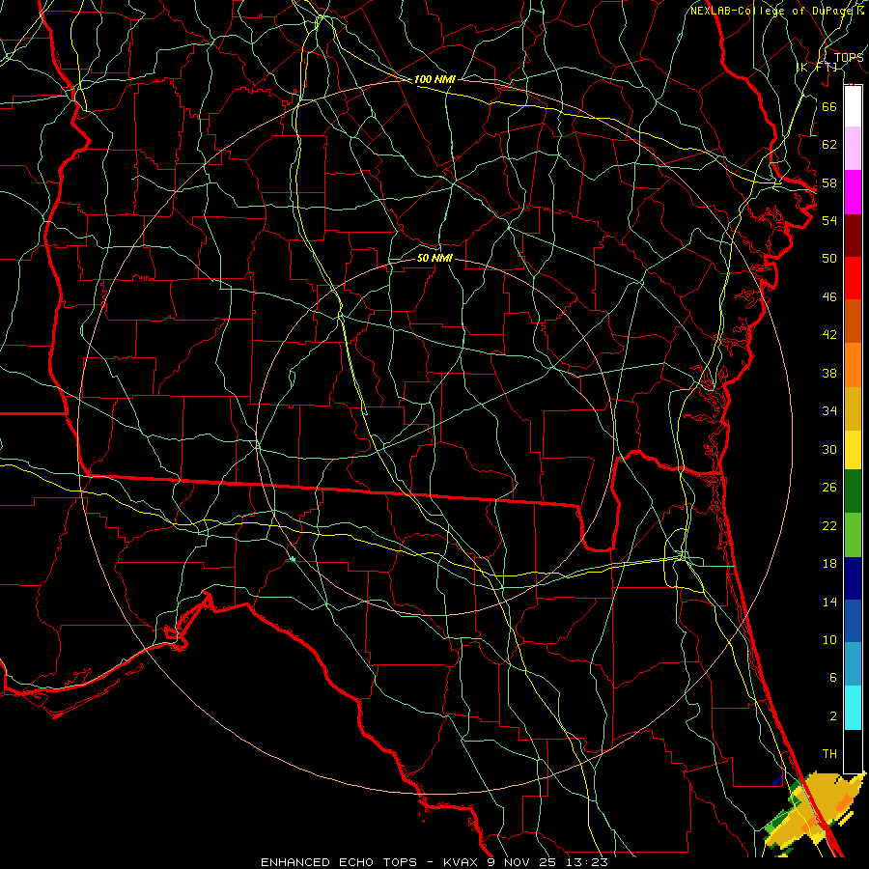Click the 50 NMI range ring label

[x=434, y=258]
